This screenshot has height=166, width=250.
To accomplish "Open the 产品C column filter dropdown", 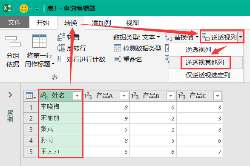I will pyautogui.click(x=218, y=96).
